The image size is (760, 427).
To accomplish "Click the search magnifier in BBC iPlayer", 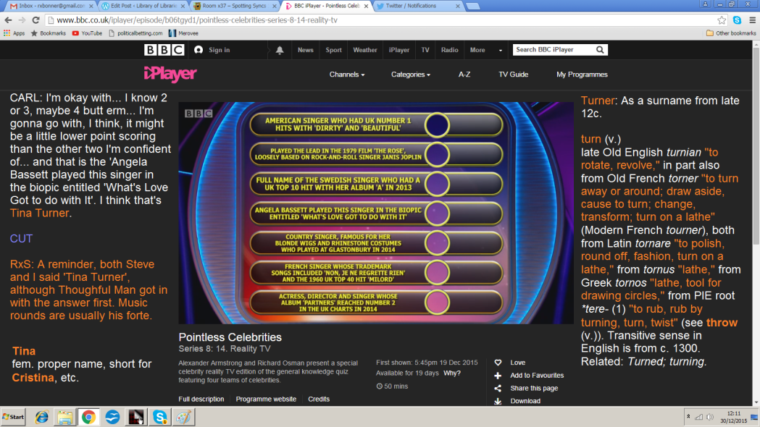I will (600, 50).
